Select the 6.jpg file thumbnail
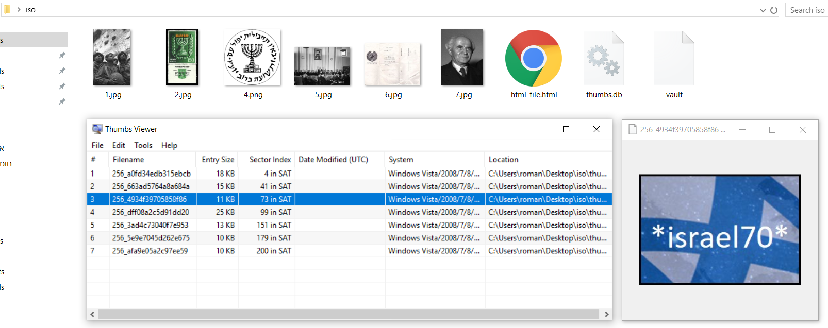This screenshot has width=828, height=328. click(x=392, y=64)
